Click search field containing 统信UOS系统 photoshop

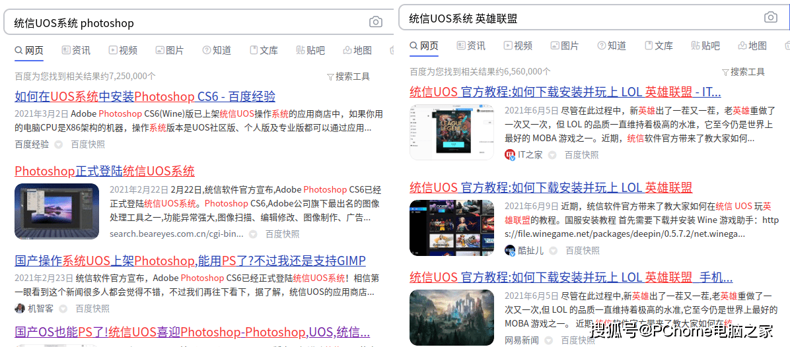[x=197, y=22]
